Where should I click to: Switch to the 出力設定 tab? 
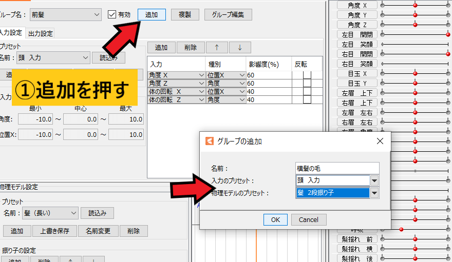tap(41, 33)
